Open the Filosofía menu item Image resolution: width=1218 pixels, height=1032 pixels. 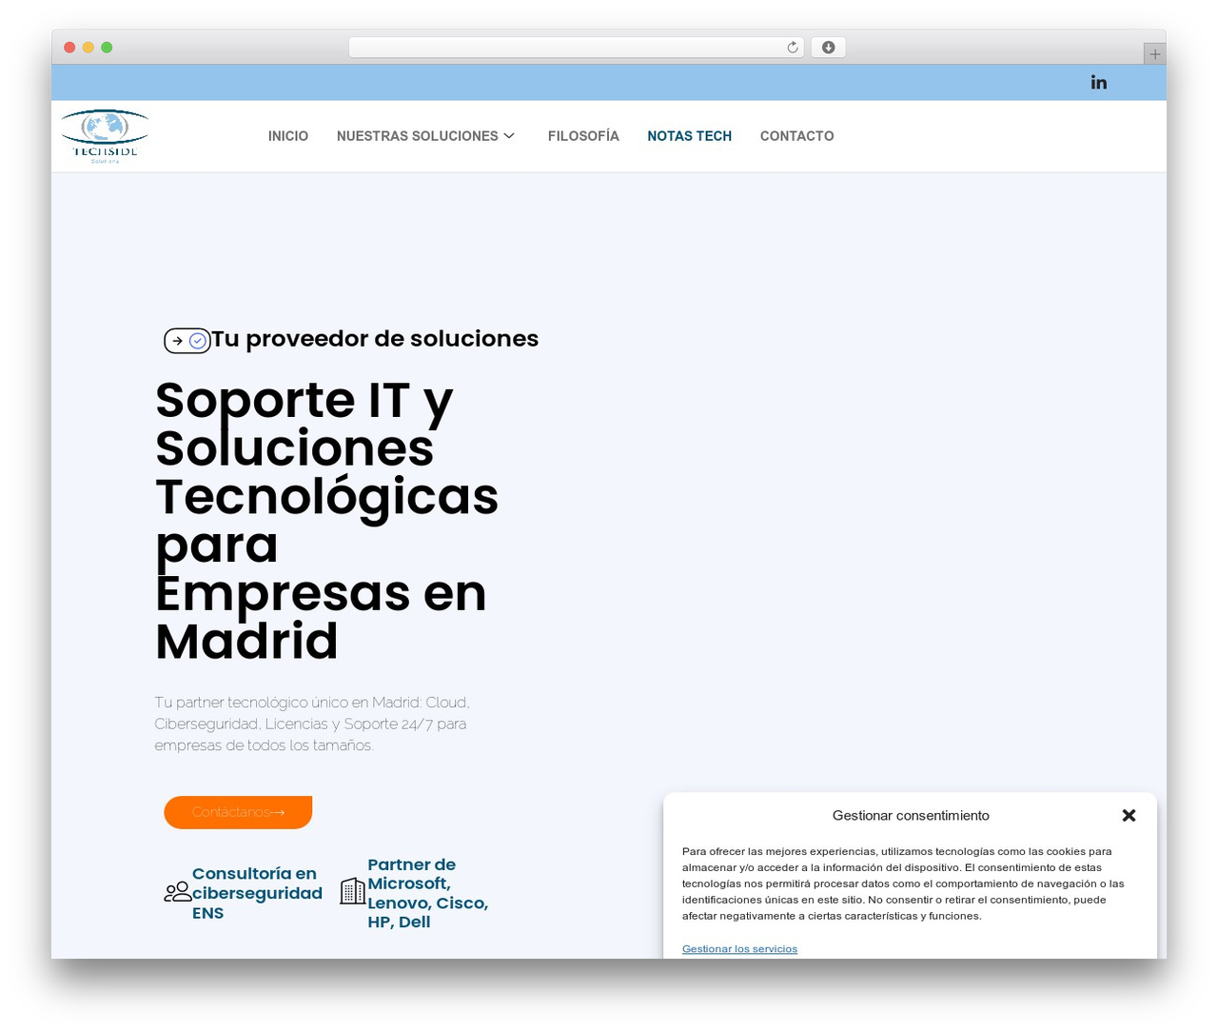pyautogui.click(x=583, y=136)
